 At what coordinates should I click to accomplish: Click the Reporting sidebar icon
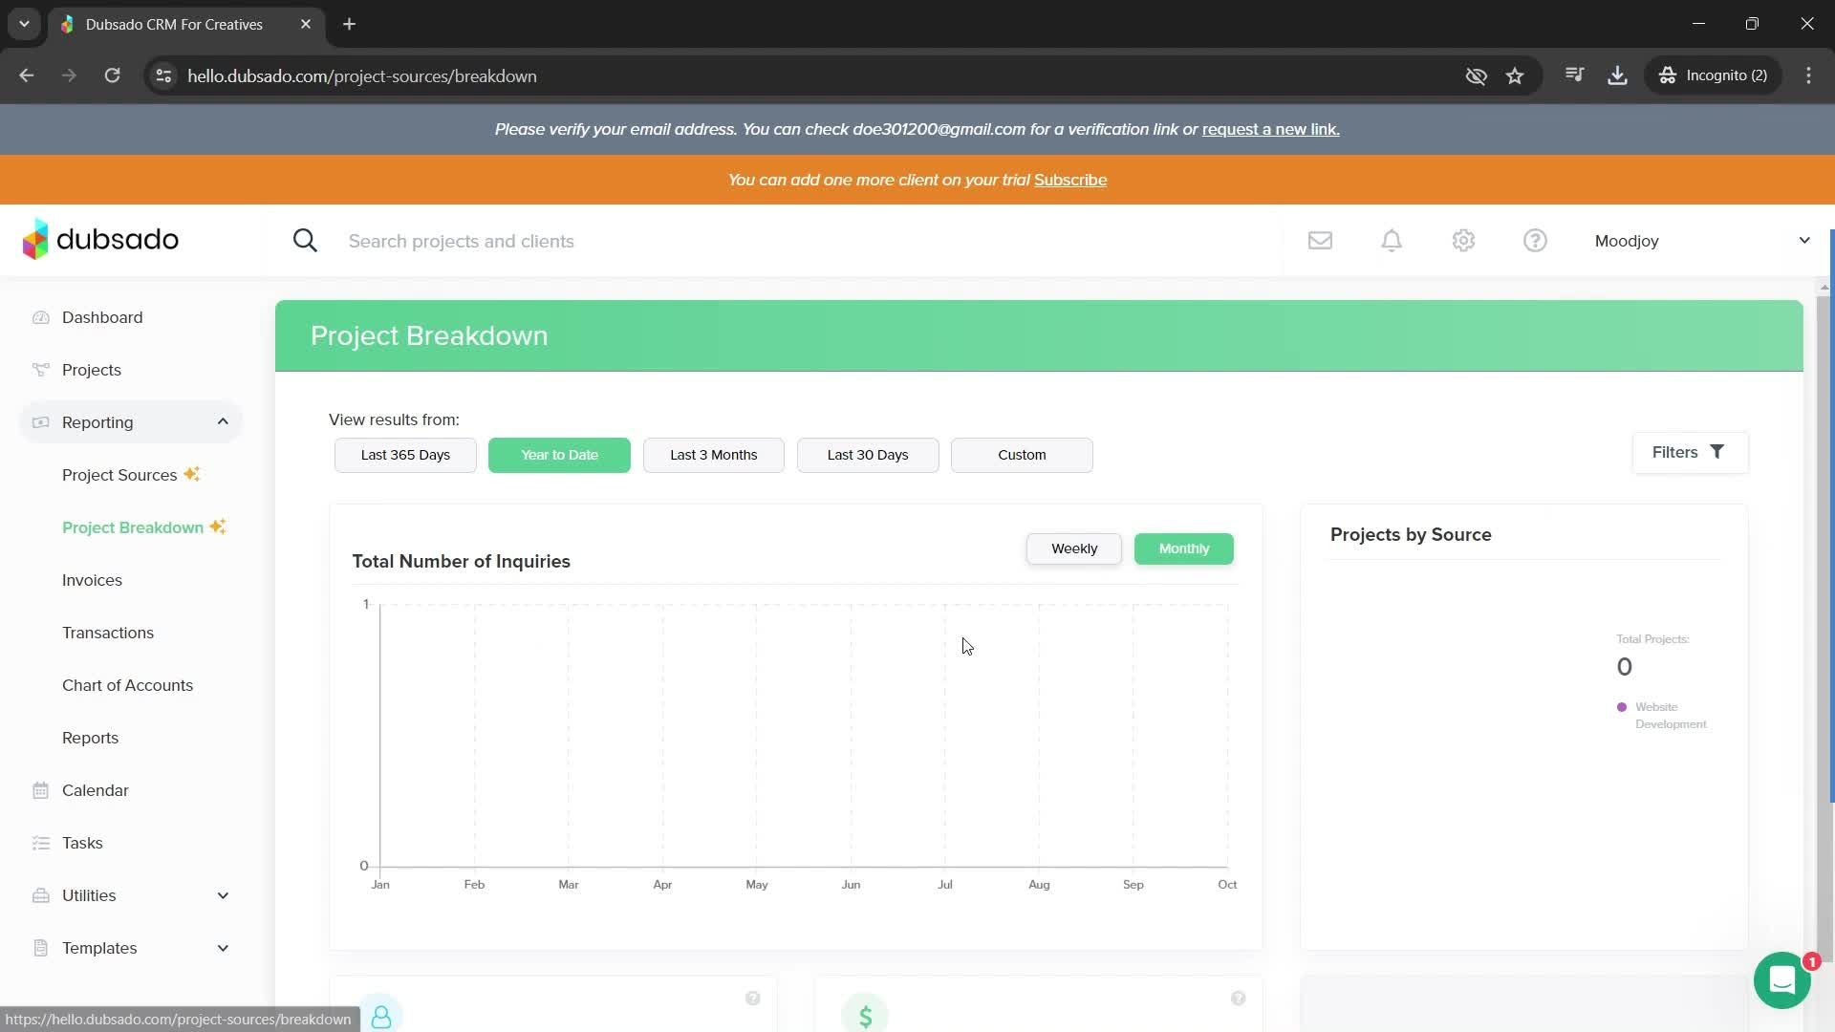click(x=40, y=422)
